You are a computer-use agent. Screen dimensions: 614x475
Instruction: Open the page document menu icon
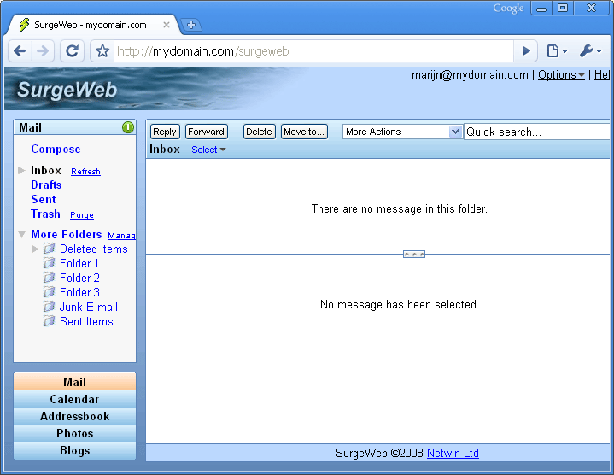[557, 51]
